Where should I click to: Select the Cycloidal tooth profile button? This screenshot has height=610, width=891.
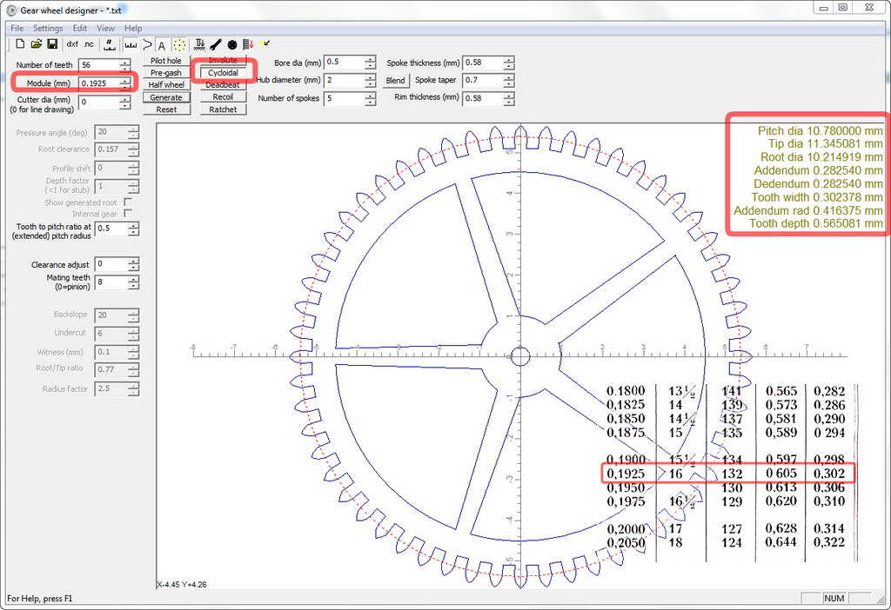point(223,73)
